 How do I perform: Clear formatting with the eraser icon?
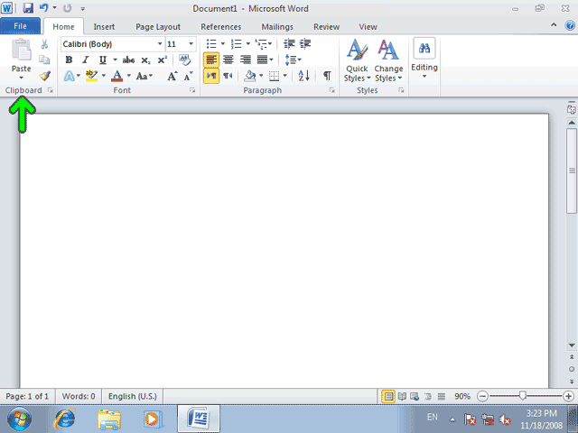(184, 60)
